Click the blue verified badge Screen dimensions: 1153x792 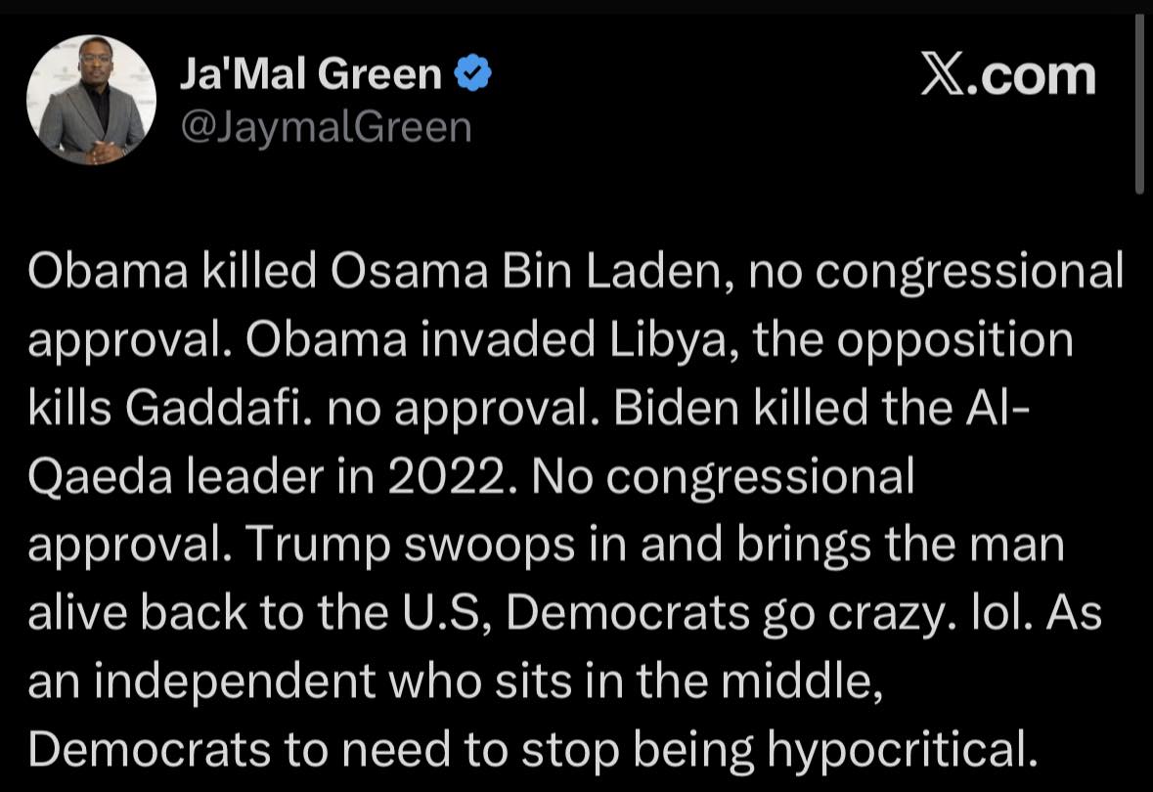(x=474, y=75)
